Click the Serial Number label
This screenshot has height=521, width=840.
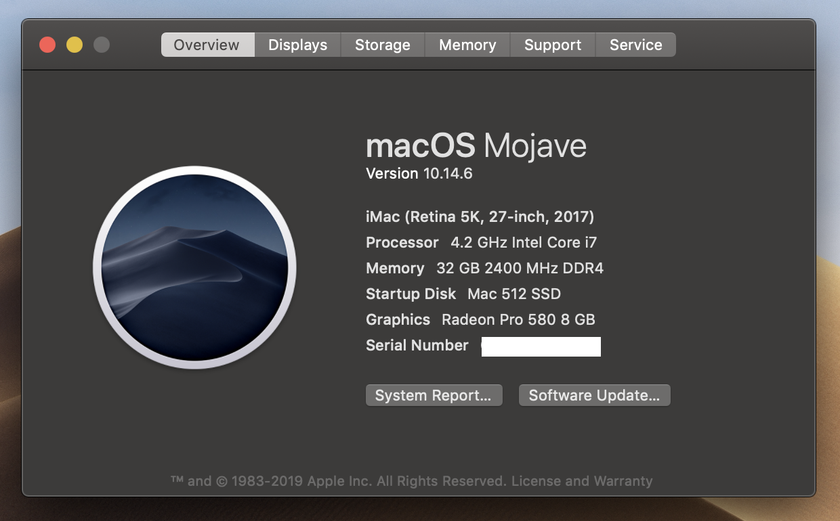(x=417, y=345)
